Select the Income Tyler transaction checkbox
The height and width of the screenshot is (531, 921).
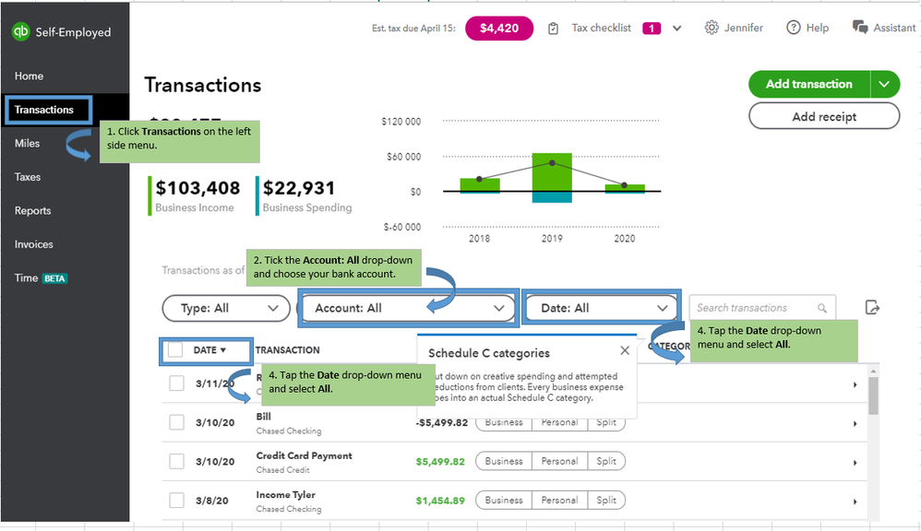[176, 500]
